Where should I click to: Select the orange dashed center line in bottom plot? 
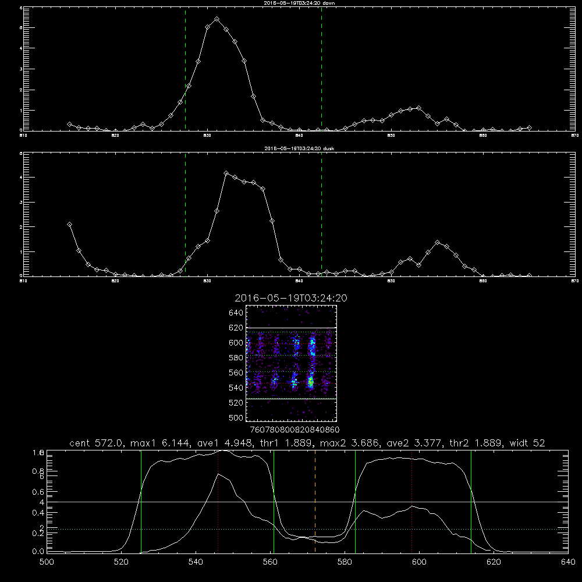click(315, 501)
